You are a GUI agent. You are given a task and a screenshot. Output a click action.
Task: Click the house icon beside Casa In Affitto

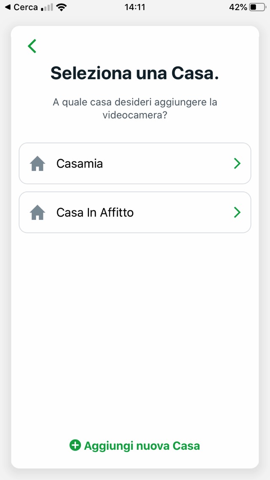pyautogui.click(x=38, y=213)
